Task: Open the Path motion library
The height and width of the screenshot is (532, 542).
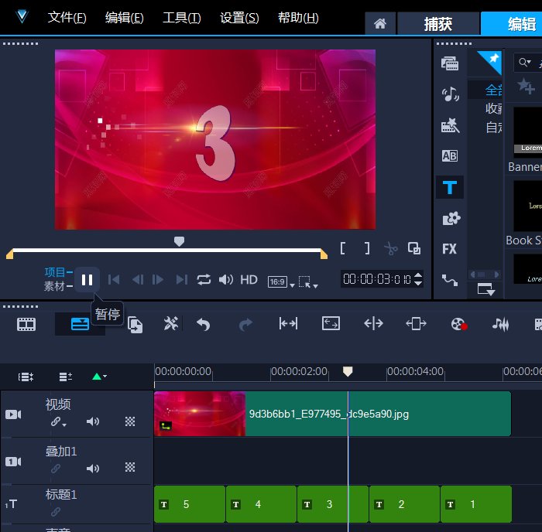Action: click(449, 280)
